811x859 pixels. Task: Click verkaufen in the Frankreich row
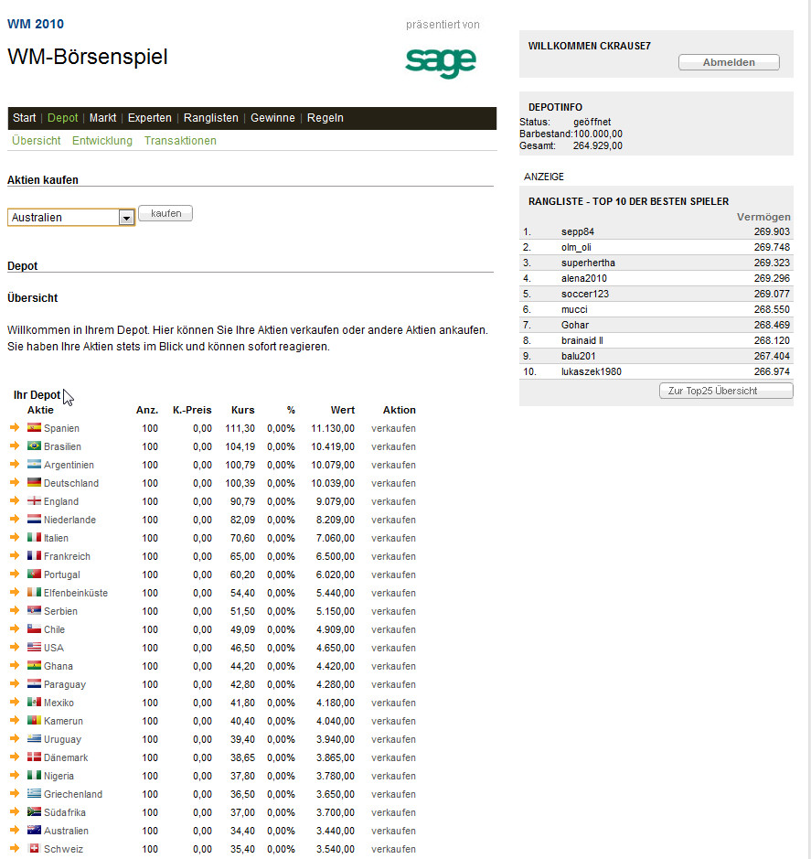[393, 556]
